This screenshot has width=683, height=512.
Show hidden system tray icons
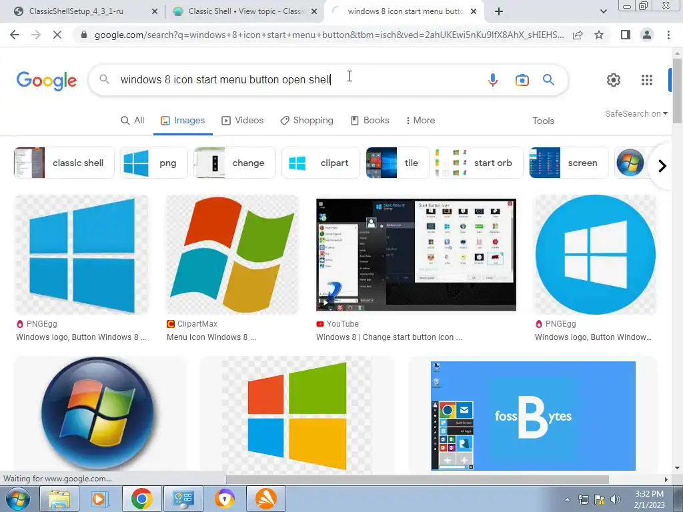tap(567, 499)
